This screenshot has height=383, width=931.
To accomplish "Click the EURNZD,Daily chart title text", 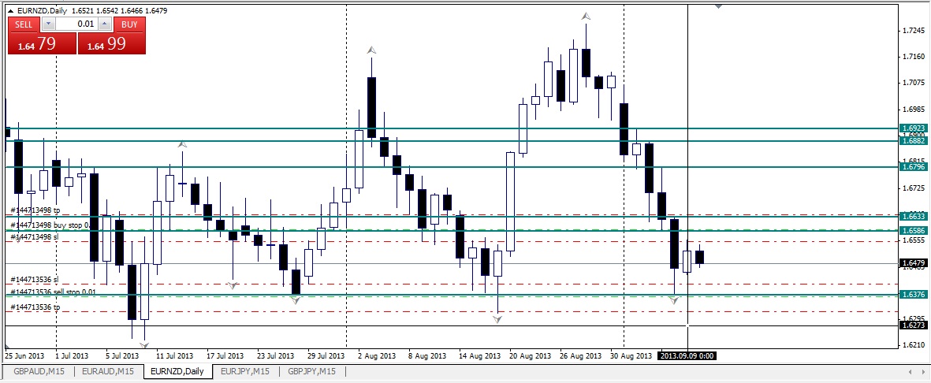I will pyautogui.click(x=42, y=11).
